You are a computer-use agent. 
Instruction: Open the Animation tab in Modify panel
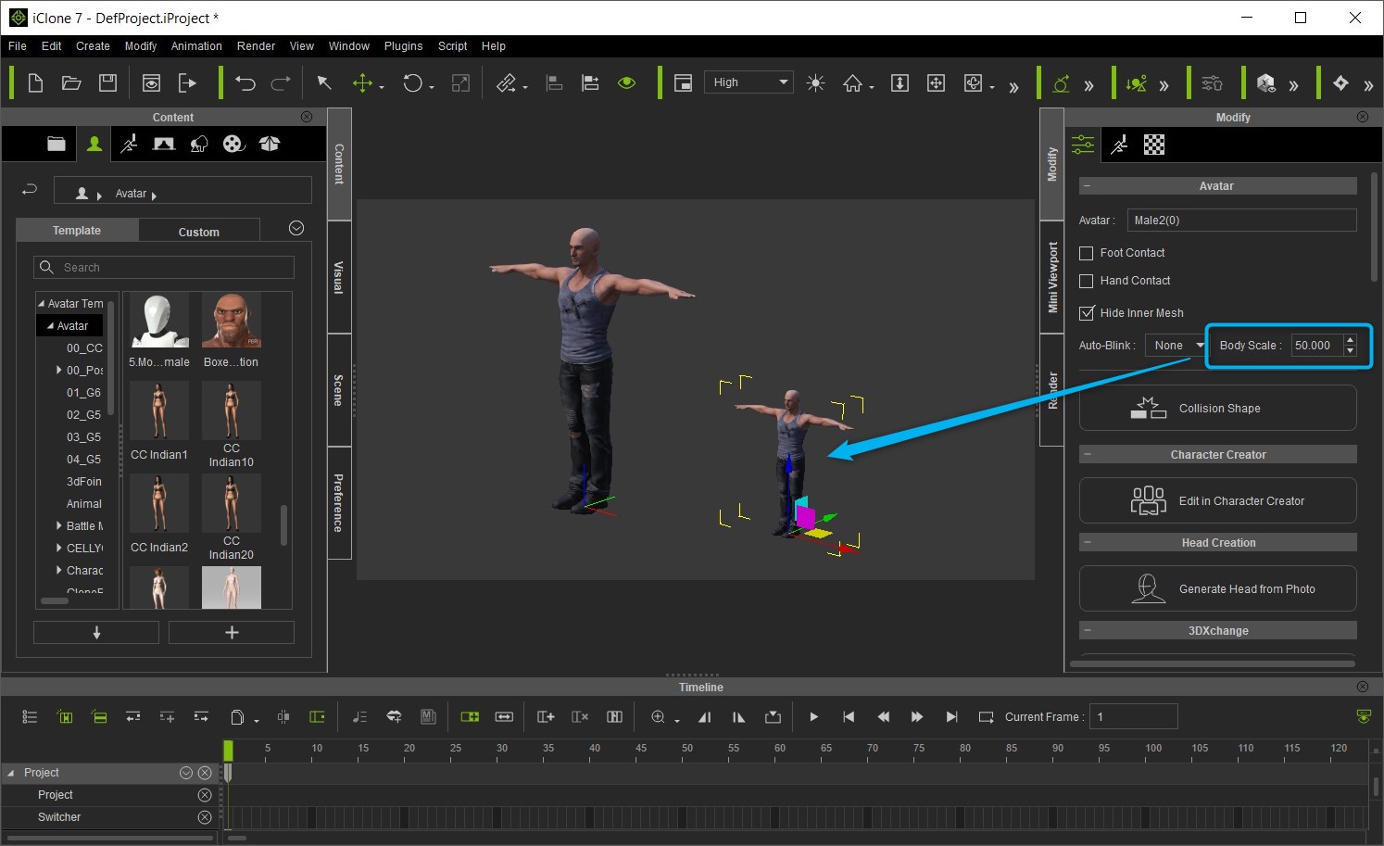pos(1119,145)
